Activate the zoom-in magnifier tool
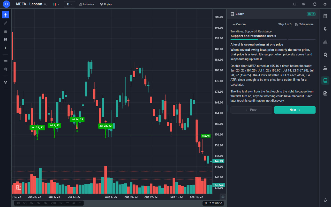This screenshot has height=207, width=331. click(x=5, y=69)
